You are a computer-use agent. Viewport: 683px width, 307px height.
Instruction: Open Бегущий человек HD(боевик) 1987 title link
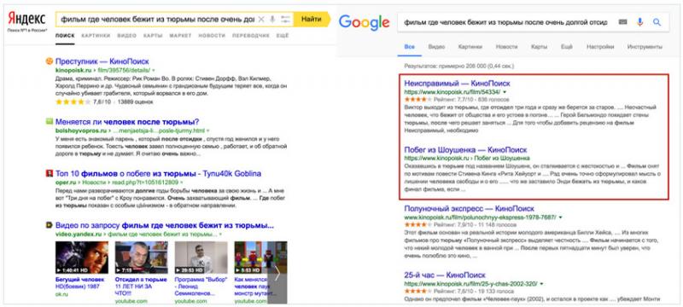(x=80, y=283)
